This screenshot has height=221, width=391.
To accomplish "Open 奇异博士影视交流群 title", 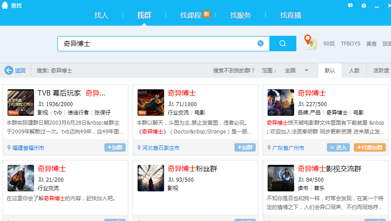I will pyautogui.click(x=330, y=169).
